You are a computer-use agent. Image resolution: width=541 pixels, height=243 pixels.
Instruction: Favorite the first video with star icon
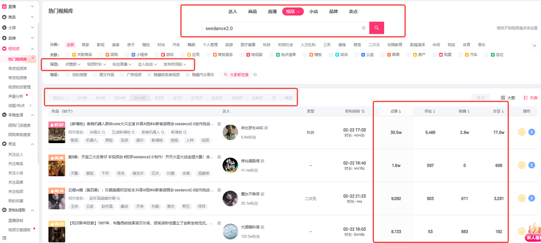522,132
